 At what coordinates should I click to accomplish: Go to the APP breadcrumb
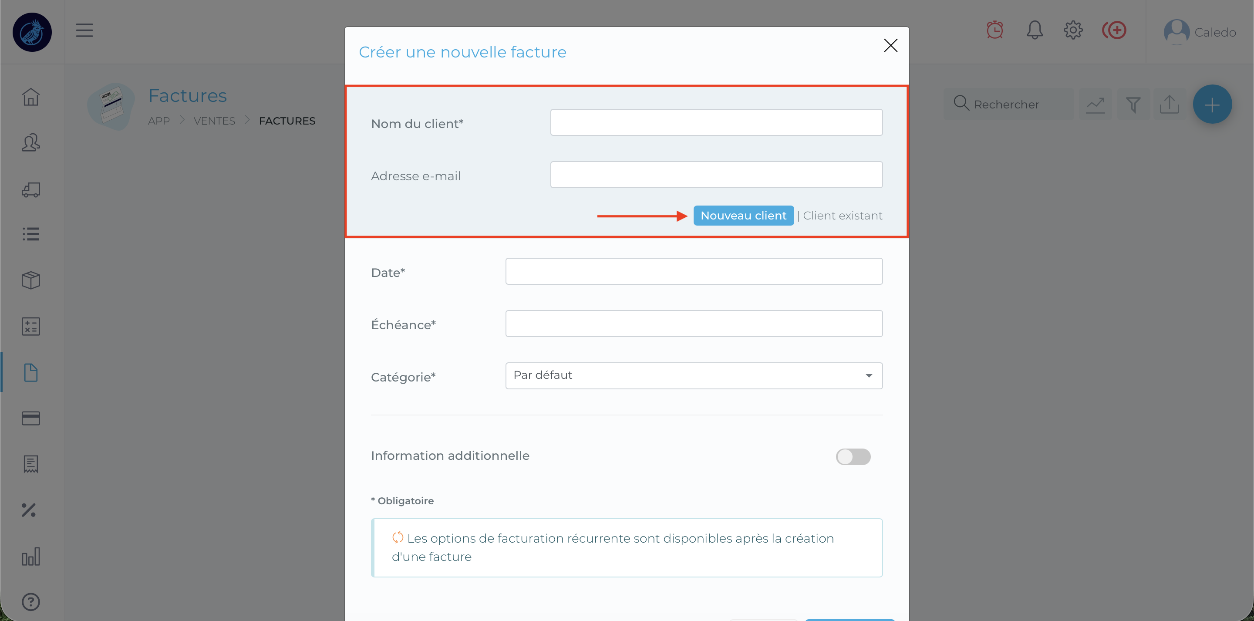click(x=158, y=121)
